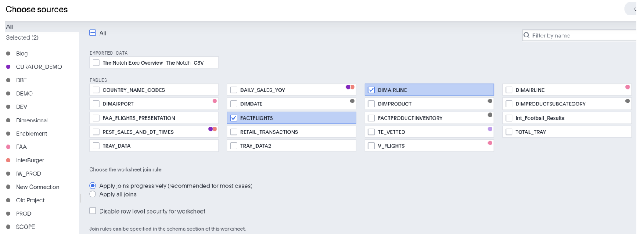Open the Selected (2) view
This screenshot has width=640, height=244.
pyautogui.click(x=22, y=37)
